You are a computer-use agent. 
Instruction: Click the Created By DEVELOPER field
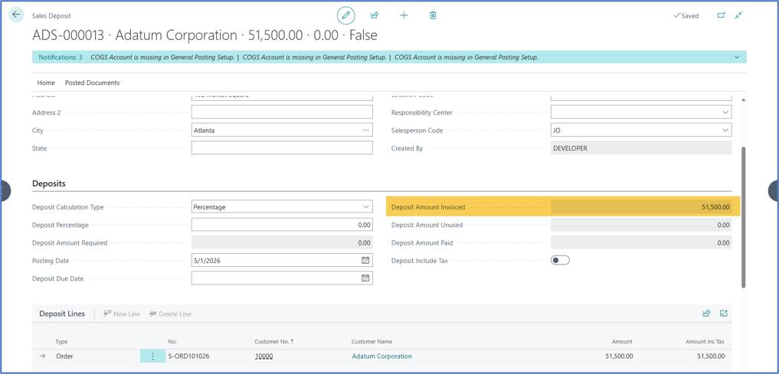641,148
